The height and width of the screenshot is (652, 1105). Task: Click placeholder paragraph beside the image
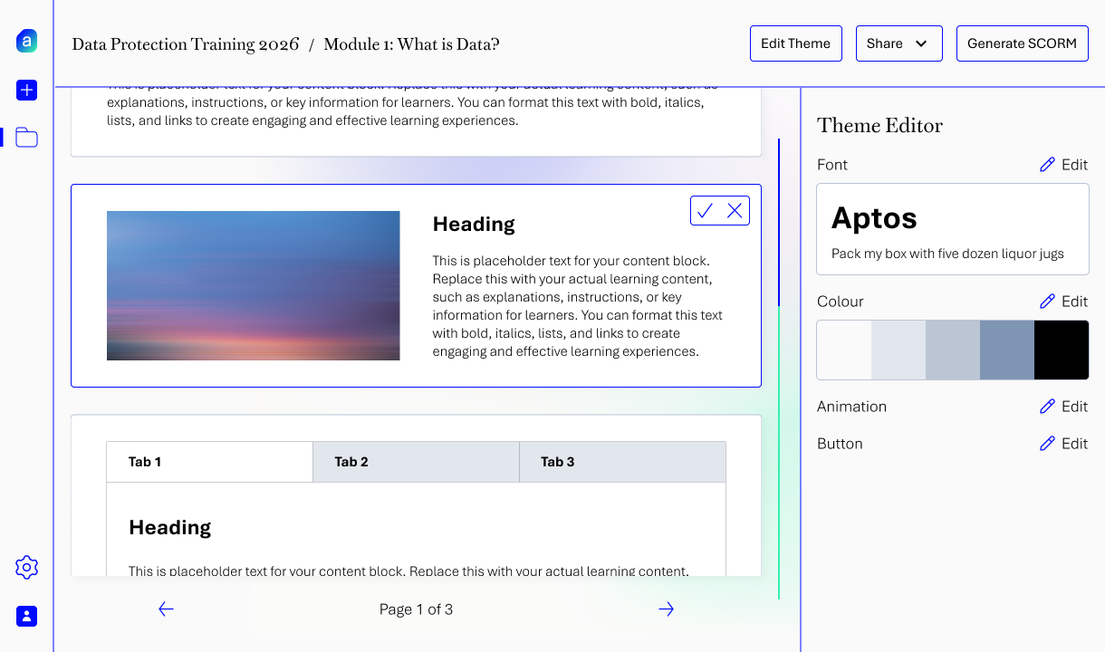coord(578,306)
